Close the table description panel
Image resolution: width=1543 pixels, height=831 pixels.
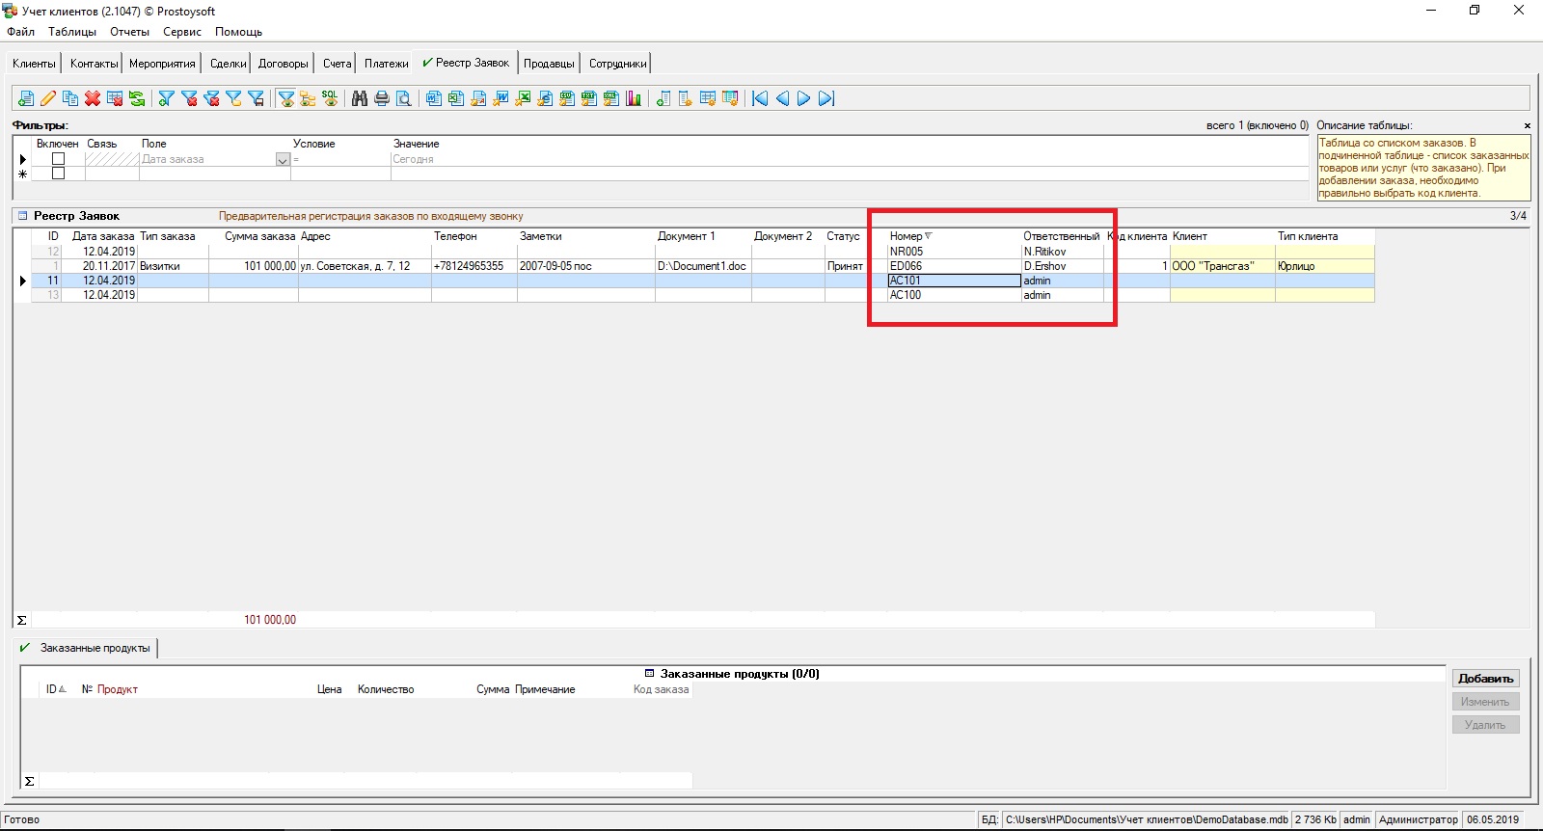pos(1527,125)
